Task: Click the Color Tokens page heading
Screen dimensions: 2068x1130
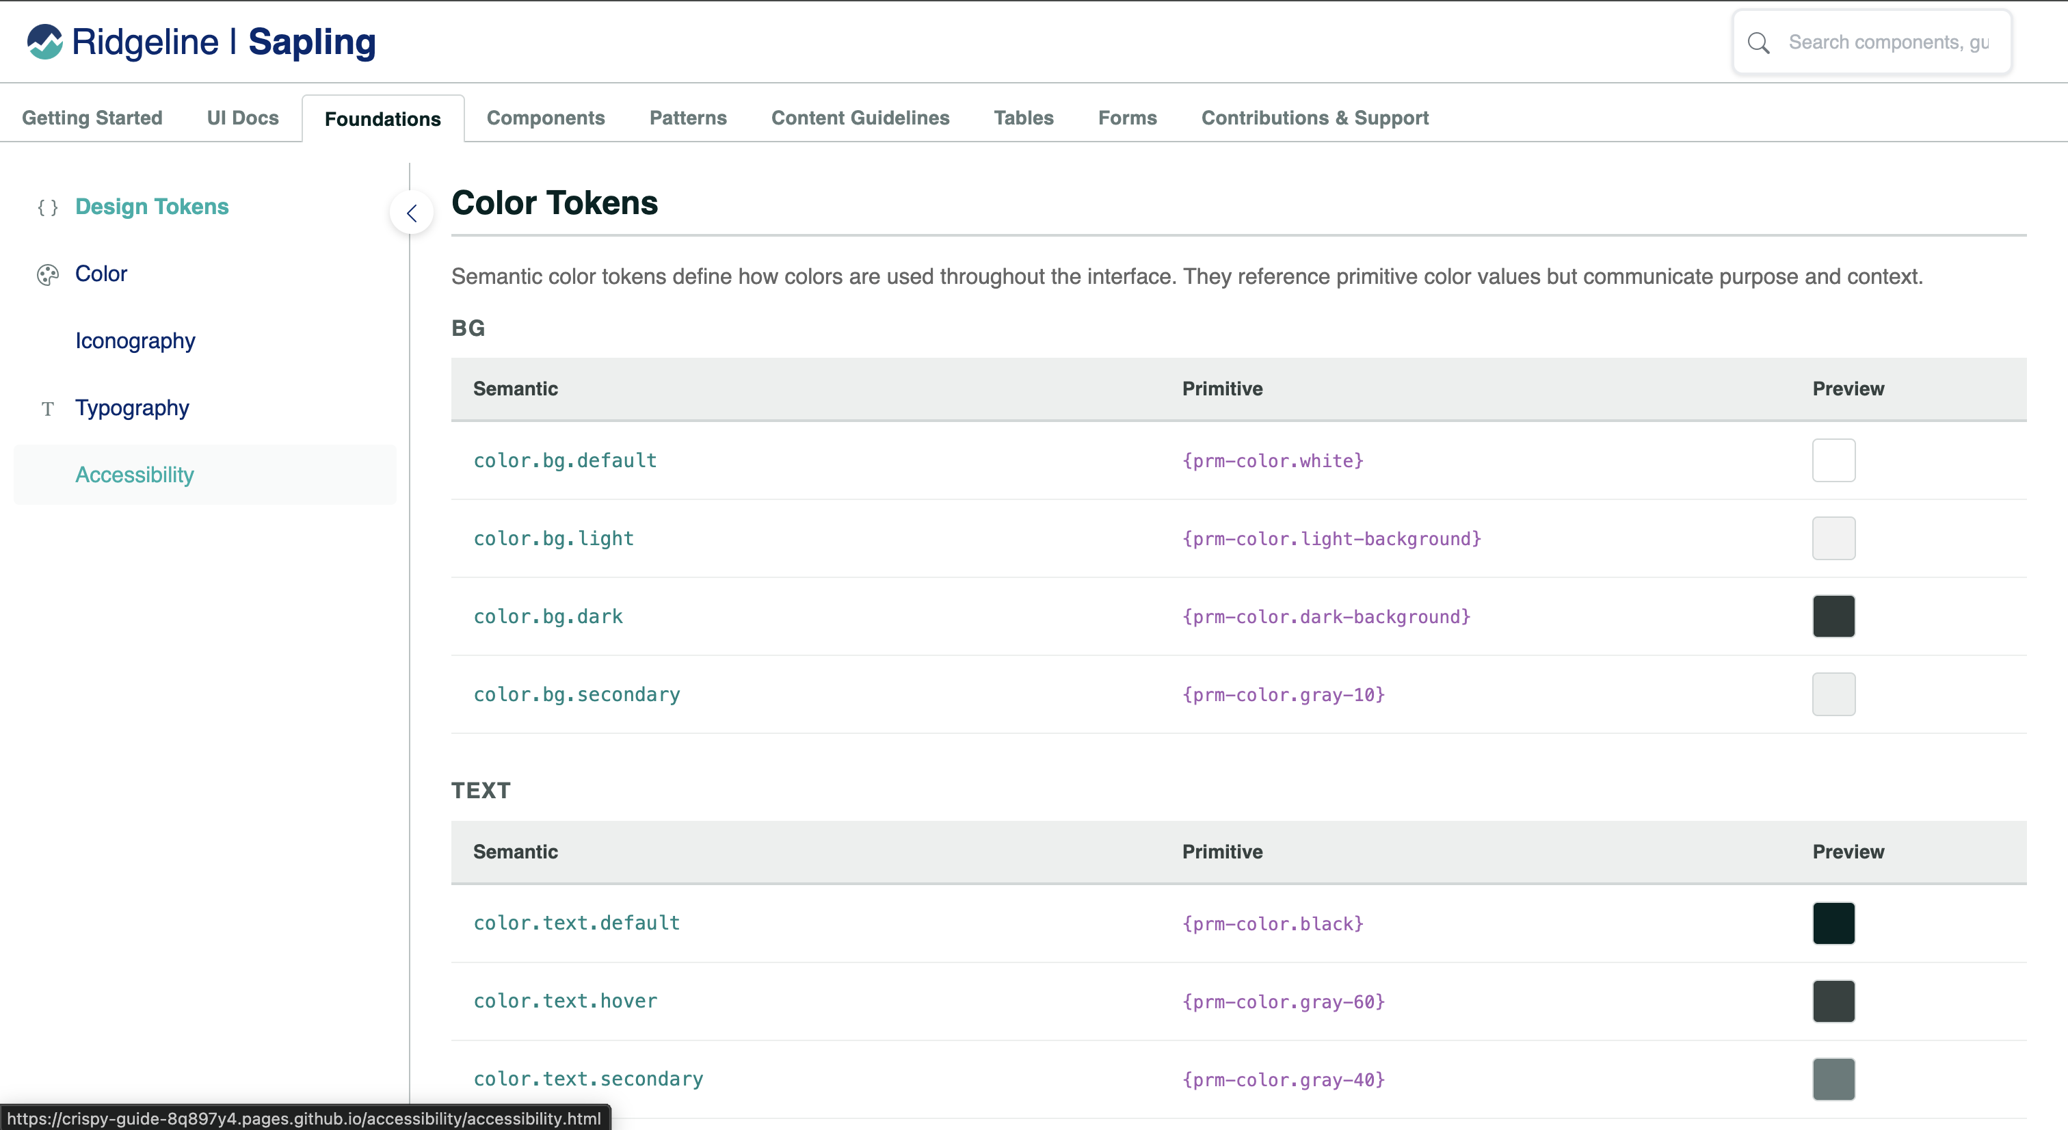Action: click(555, 203)
